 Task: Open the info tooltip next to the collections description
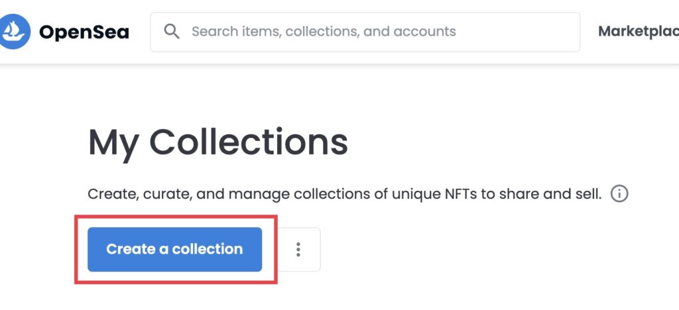[x=619, y=193]
